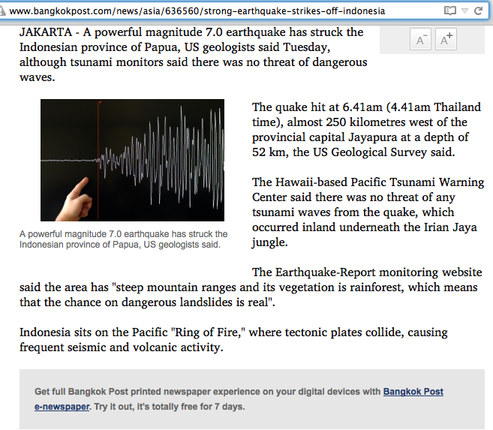Click the reader view book icon
The image size is (493, 430).
click(x=450, y=11)
